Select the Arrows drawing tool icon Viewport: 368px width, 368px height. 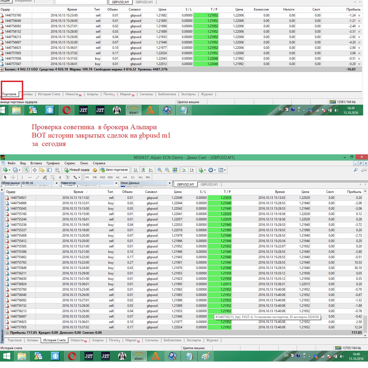click(x=75, y=177)
